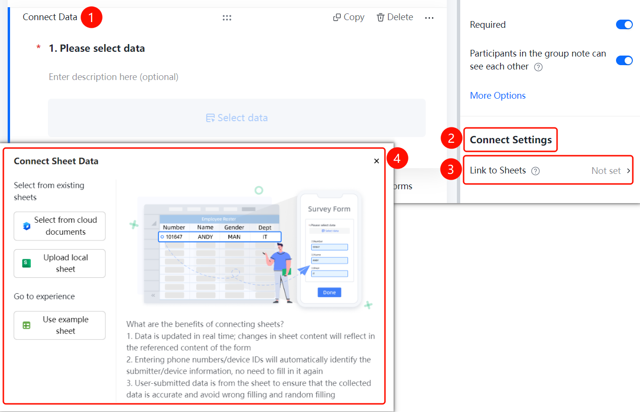640x412 pixels.
Task: Click the question title 'Please select data'
Action: click(x=97, y=48)
